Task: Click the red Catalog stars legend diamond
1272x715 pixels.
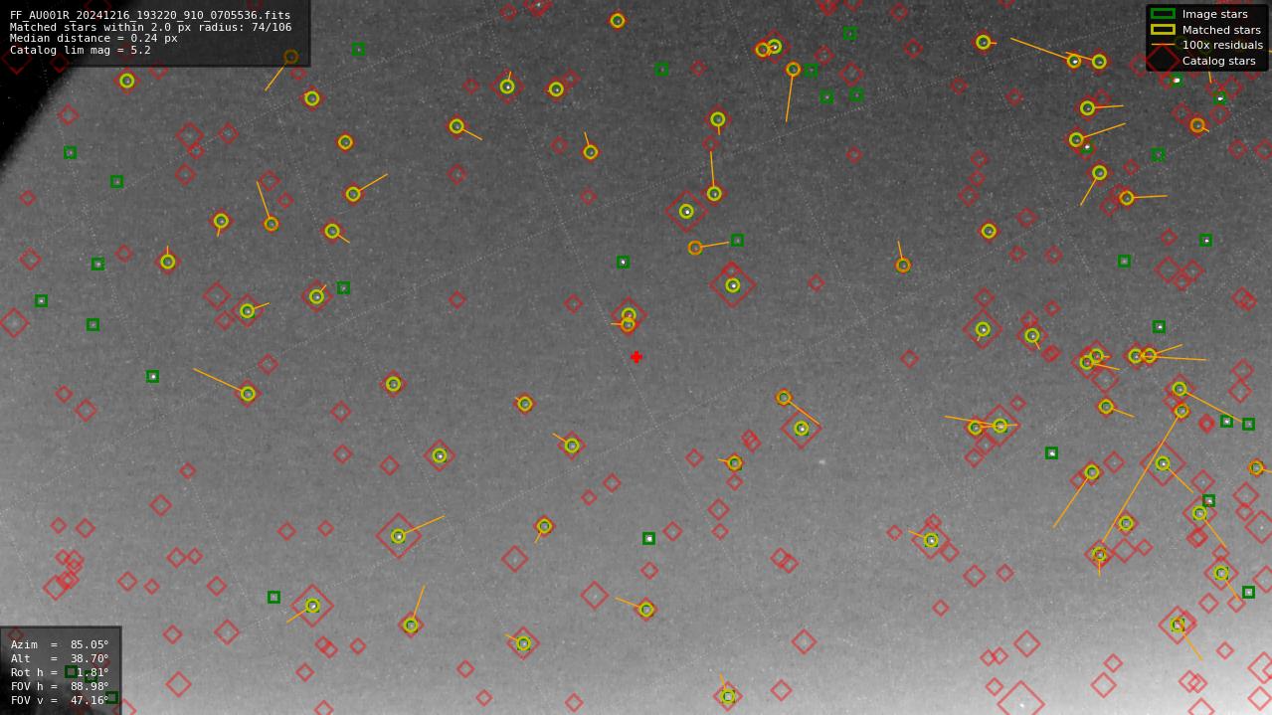Action: pos(1163,61)
